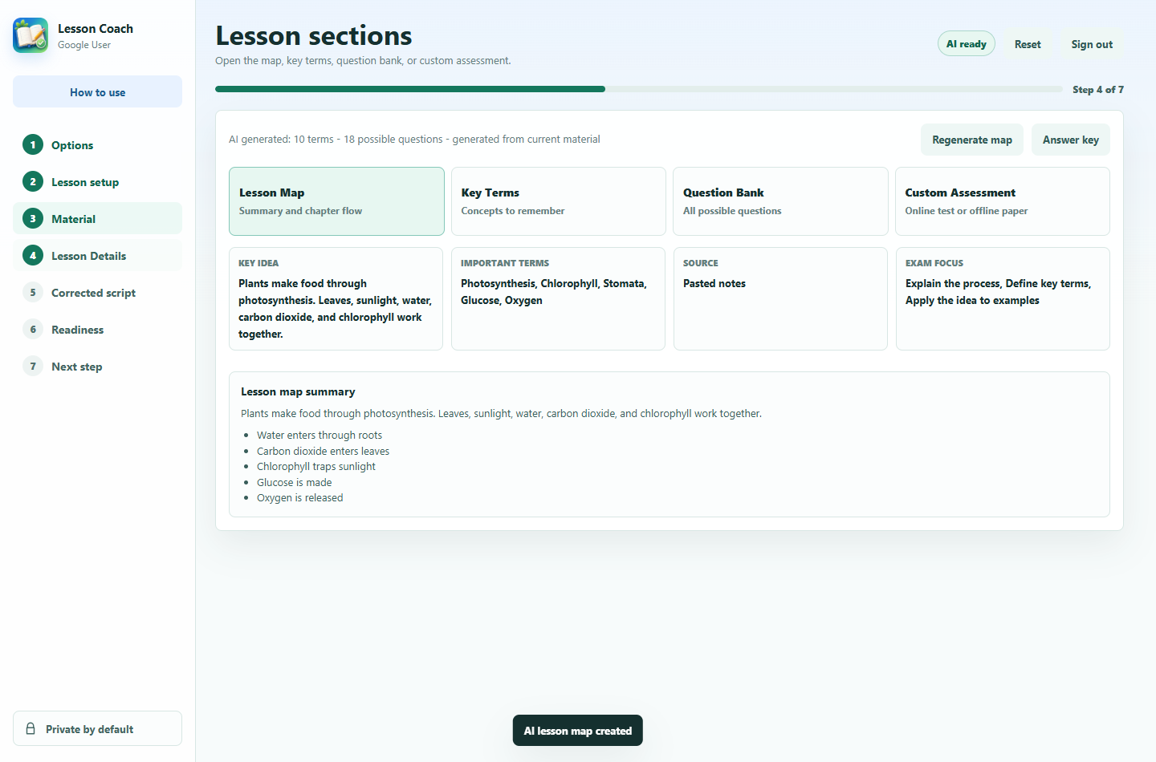
Task: Click the Key Idea card
Action: pos(336,298)
